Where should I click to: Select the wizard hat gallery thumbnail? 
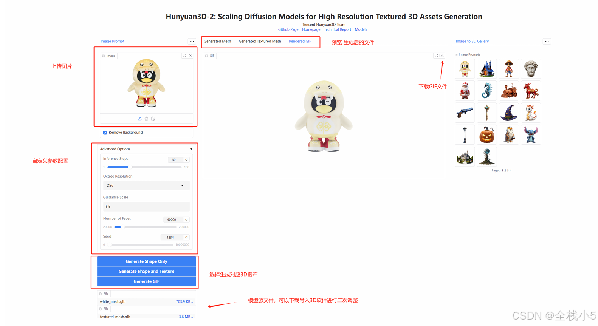coord(509,113)
